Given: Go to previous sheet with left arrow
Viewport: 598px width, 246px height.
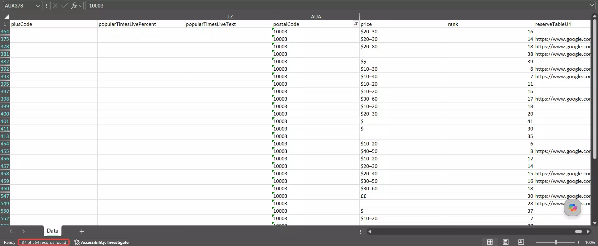Looking at the screenshot, I should point(11,231).
